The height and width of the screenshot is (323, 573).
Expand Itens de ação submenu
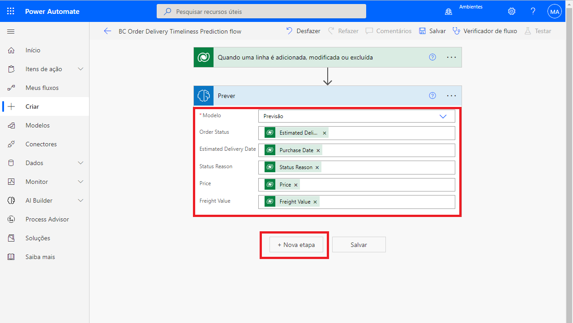pyautogui.click(x=81, y=69)
